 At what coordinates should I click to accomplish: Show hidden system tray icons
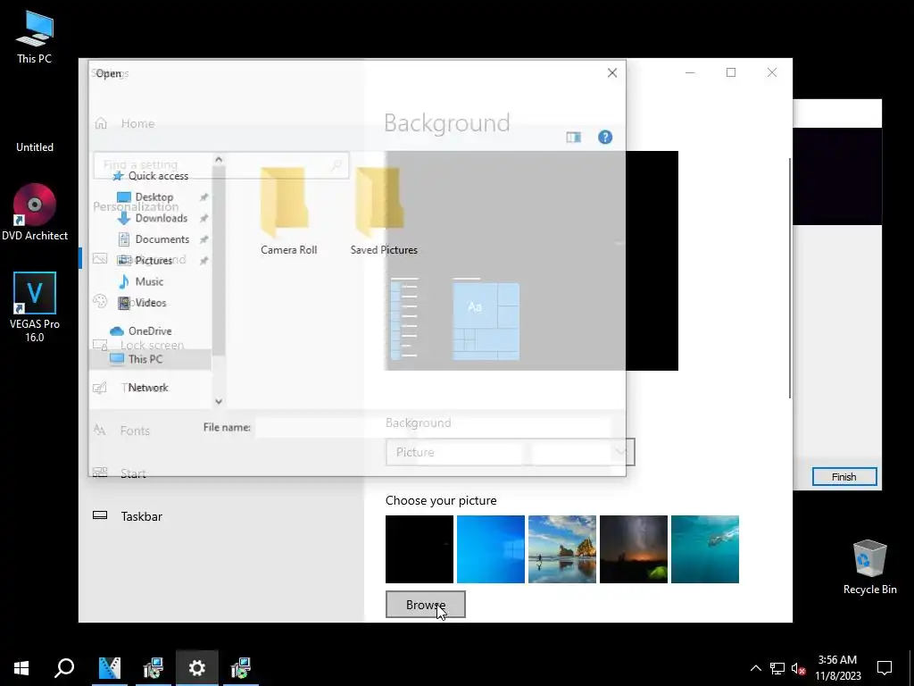pyautogui.click(x=755, y=668)
